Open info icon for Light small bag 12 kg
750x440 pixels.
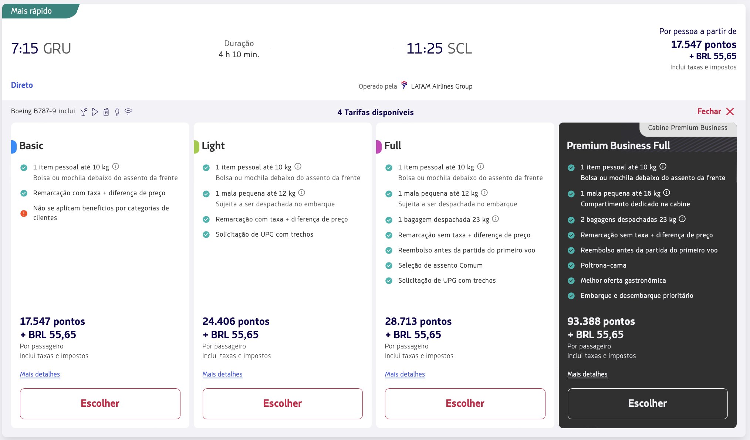(x=302, y=193)
